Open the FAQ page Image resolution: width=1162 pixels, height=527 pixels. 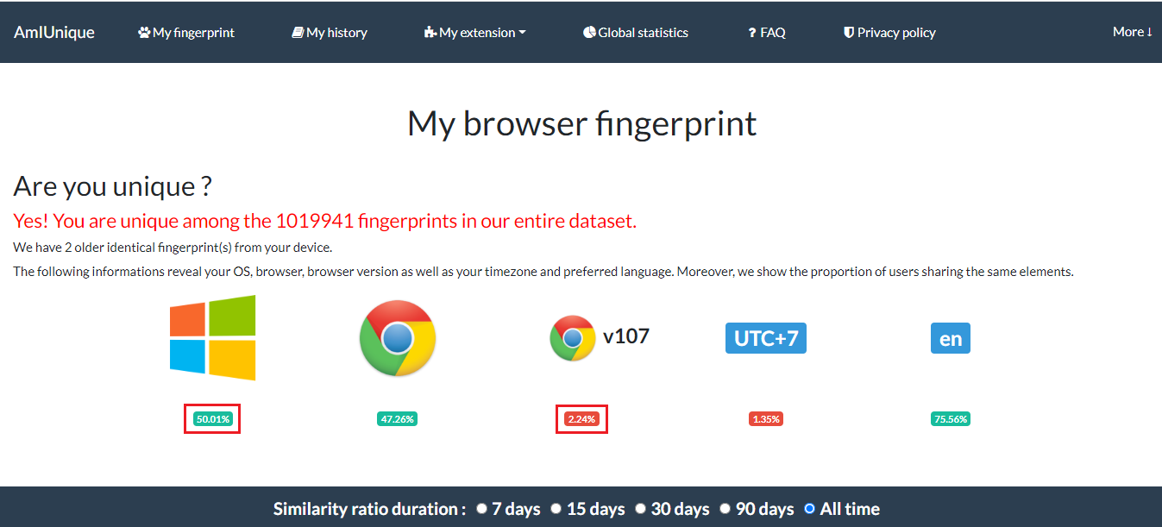(767, 33)
